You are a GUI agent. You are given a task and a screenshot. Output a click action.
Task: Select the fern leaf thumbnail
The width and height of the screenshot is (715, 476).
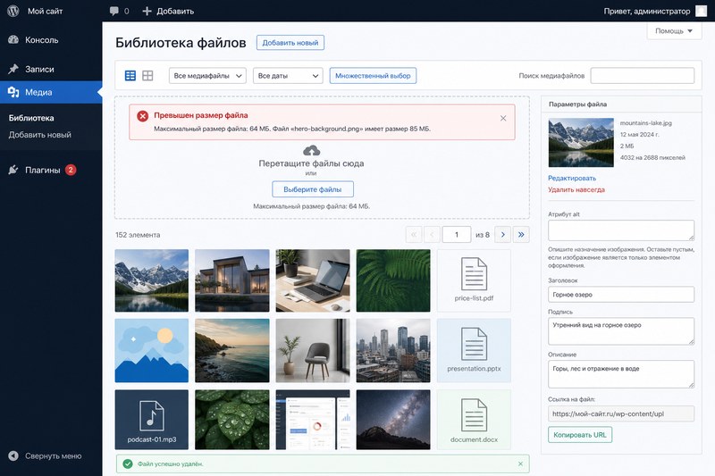point(393,280)
